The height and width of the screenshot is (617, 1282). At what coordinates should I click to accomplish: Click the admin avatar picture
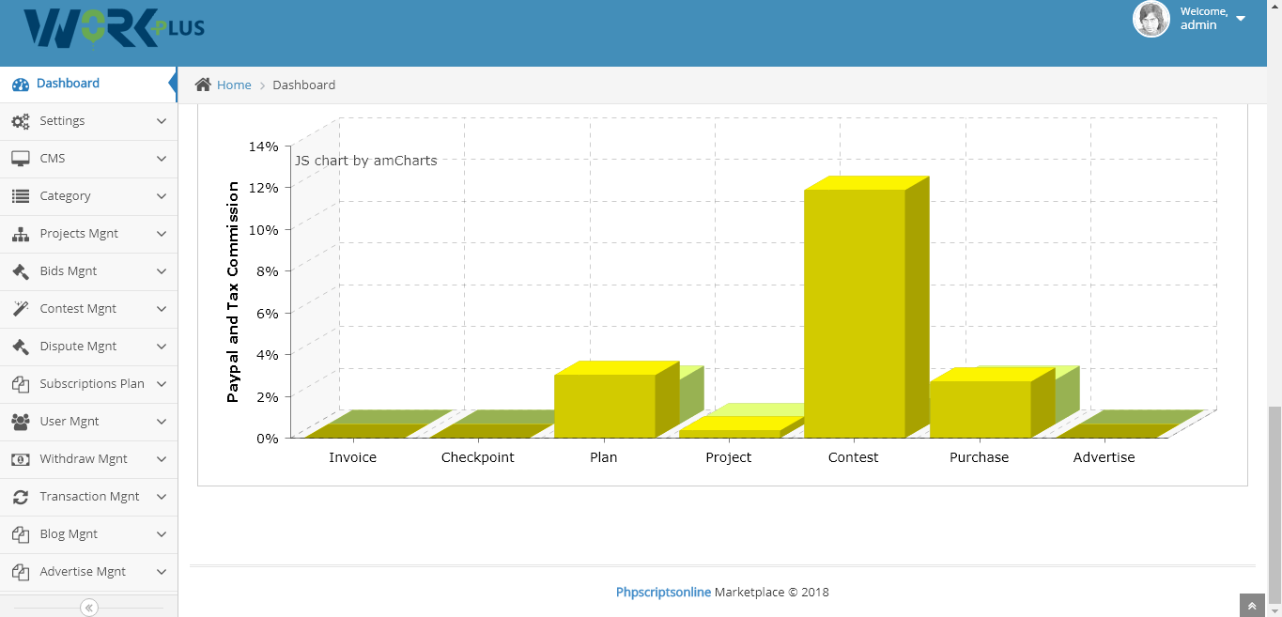pyautogui.click(x=1151, y=19)
